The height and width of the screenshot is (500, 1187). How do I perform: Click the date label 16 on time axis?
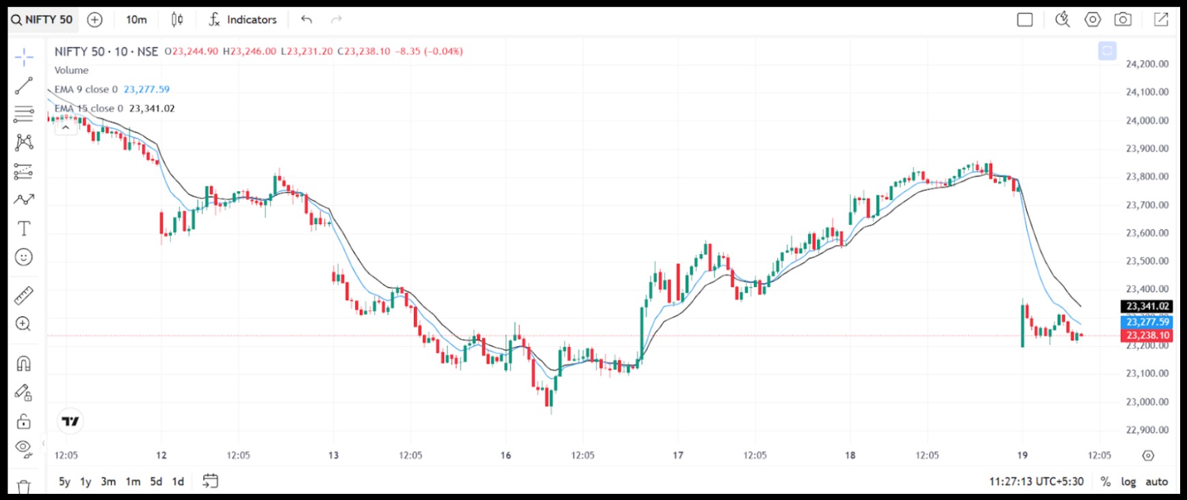[506, 456]
